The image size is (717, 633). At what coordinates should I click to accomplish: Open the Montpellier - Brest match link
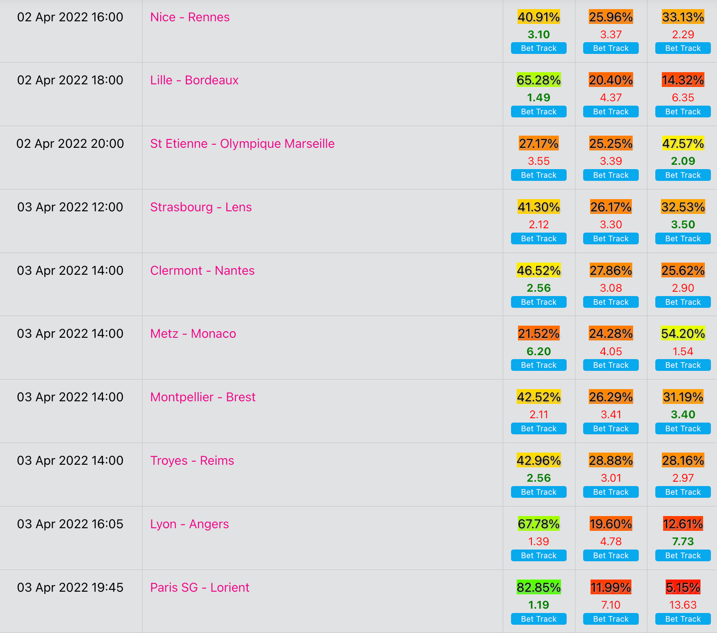point(203,397)
